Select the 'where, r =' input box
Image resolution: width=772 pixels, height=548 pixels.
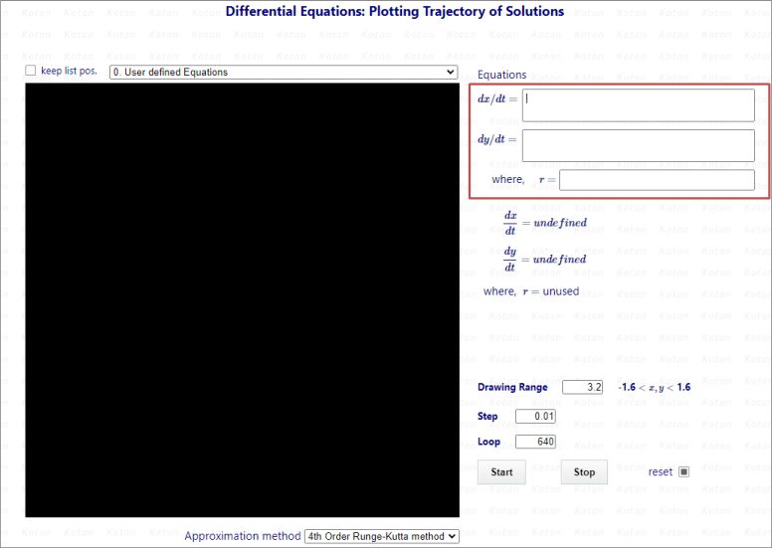[x=657, y=180]
